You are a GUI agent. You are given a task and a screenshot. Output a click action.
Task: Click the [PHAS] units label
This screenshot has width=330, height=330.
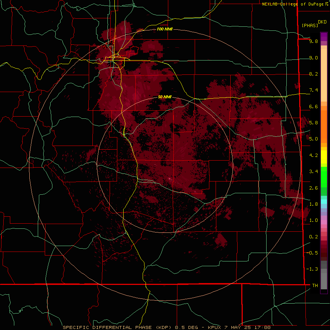click(310, 25)
